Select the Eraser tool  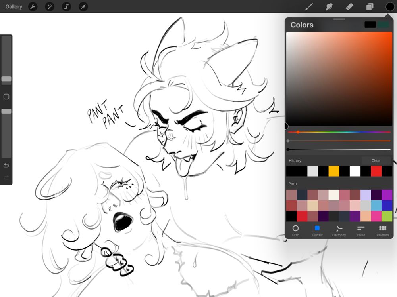click(x=349, y=7)
